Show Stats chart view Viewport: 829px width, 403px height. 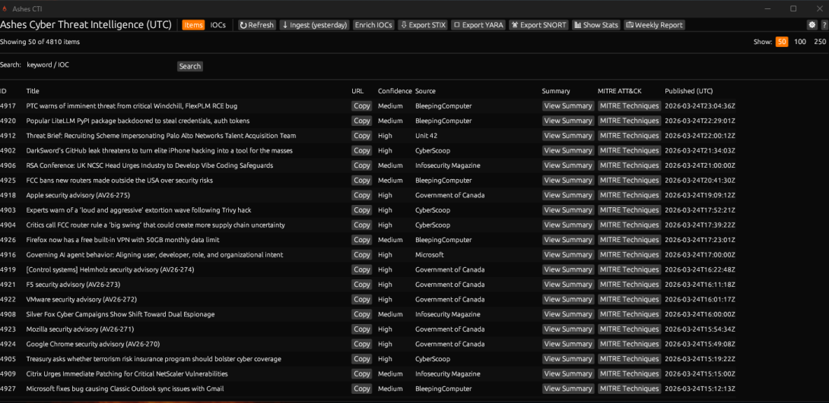point(596,25)
